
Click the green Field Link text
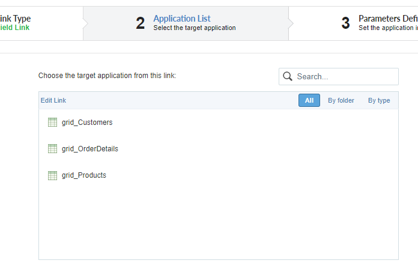pyautogui.click(x=14, y=28)
